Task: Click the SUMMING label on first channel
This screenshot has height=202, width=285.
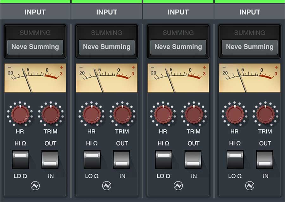Action: (x=35, y=33)
